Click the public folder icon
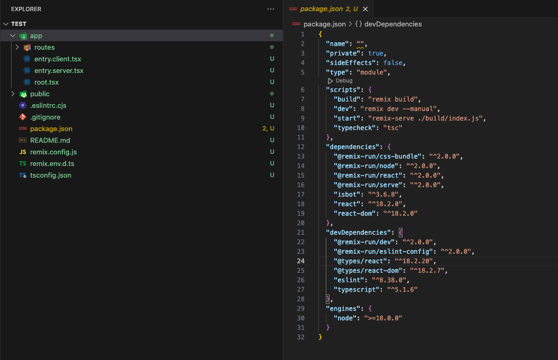Image resolution: width=558 pixels, height=360 pixels. pyautogui.click(x=23, y=94)
